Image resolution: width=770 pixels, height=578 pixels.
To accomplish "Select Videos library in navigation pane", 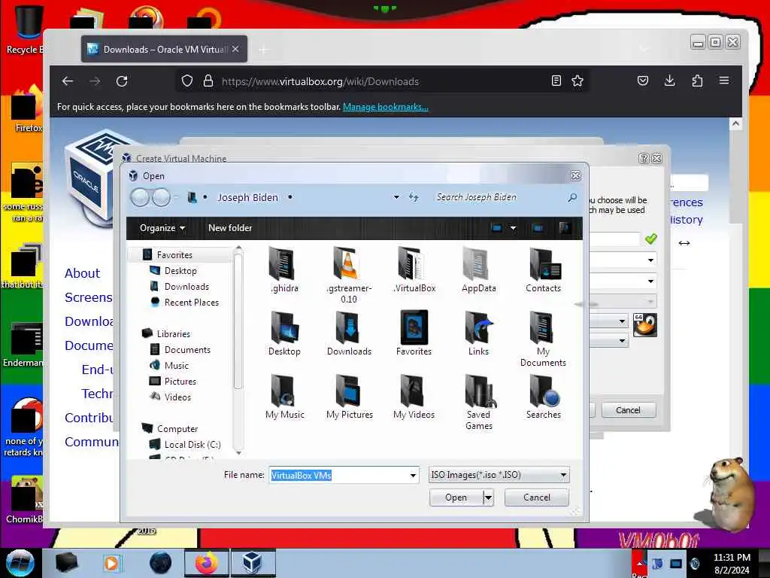I will coord(177,397).
